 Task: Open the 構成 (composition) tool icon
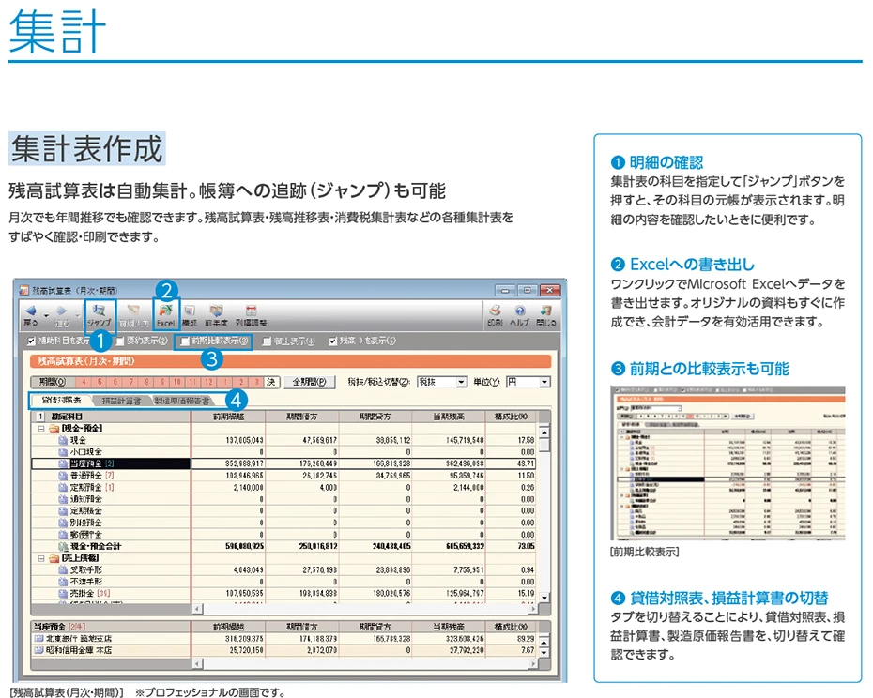189,313
